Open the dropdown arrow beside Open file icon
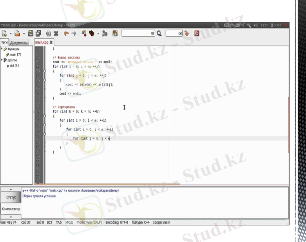Viewport: 306px width, 242px height. tap(24, 33)
